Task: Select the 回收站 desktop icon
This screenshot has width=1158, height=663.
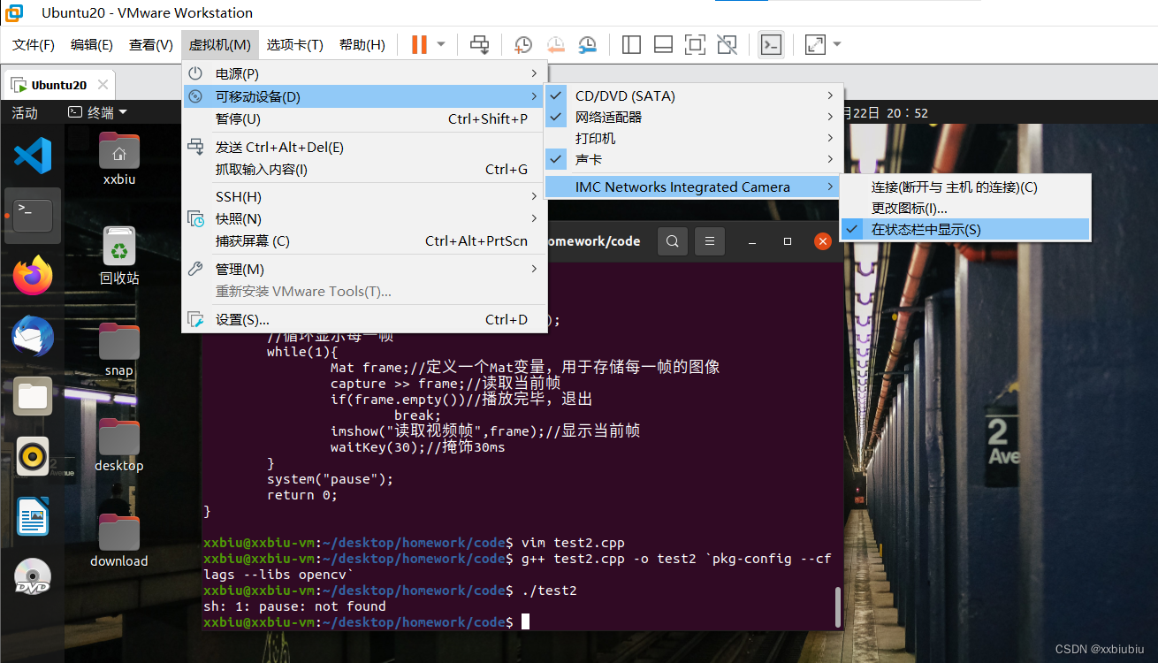Action: coord(119,255)
